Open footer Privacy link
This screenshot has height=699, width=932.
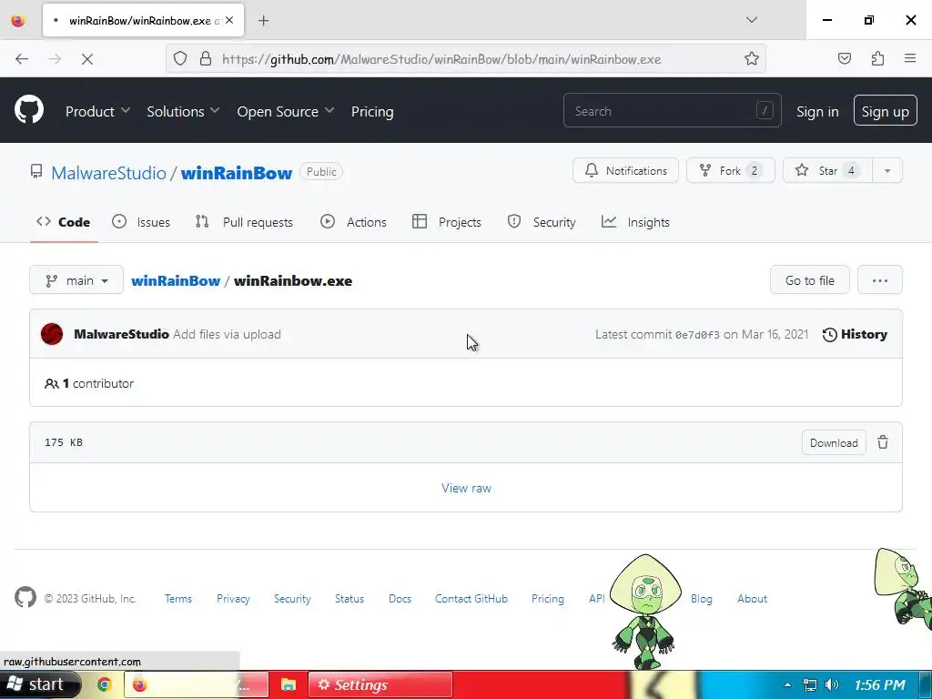click(233, 599)
